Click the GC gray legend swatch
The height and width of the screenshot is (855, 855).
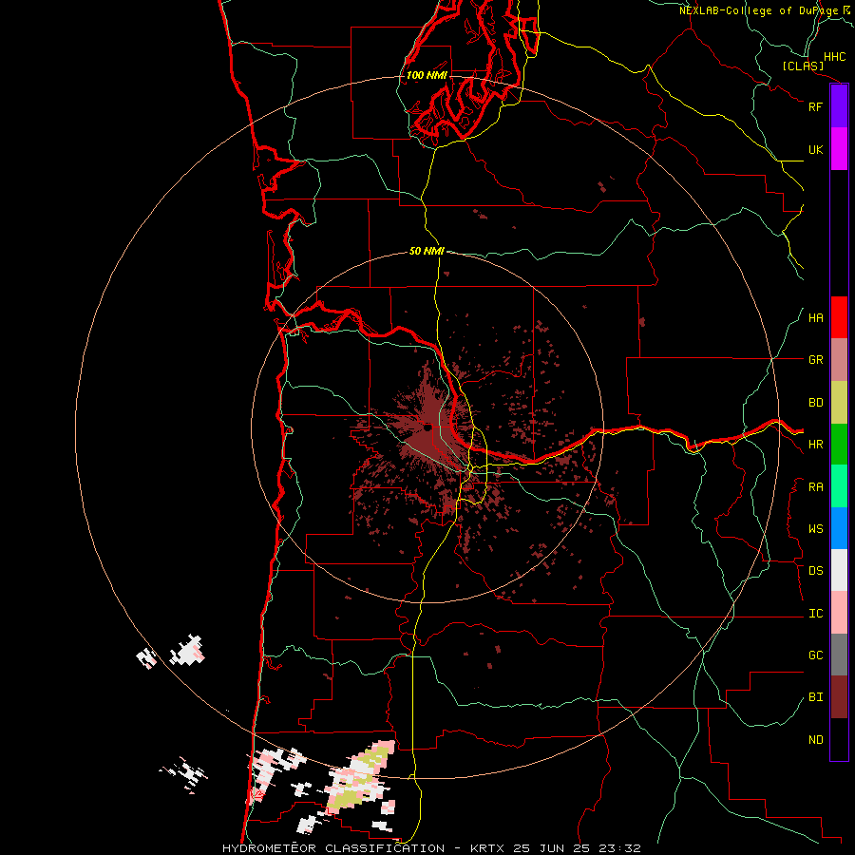pyautogui.click(x=839, y=655)
